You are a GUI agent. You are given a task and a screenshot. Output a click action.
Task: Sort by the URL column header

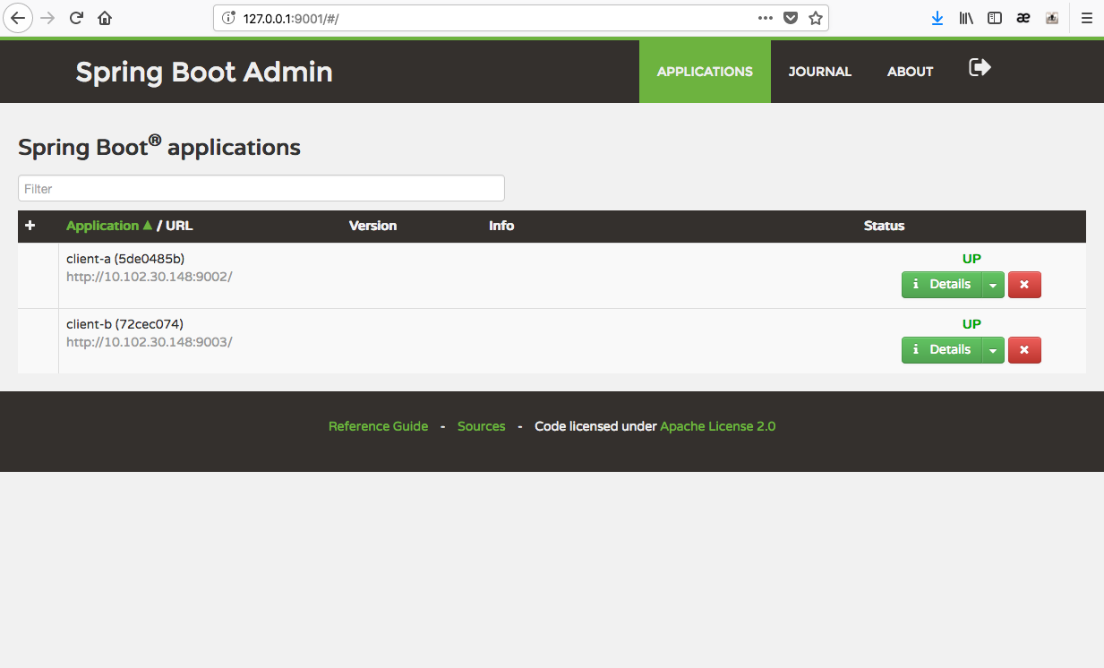point(179,226)
